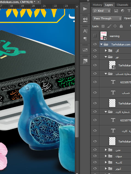Open the Swatches grid panel icon
The image size is (131, 174).
point(85,50)
